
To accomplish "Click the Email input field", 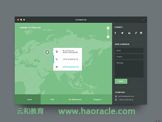I will (x=129, y=50).
